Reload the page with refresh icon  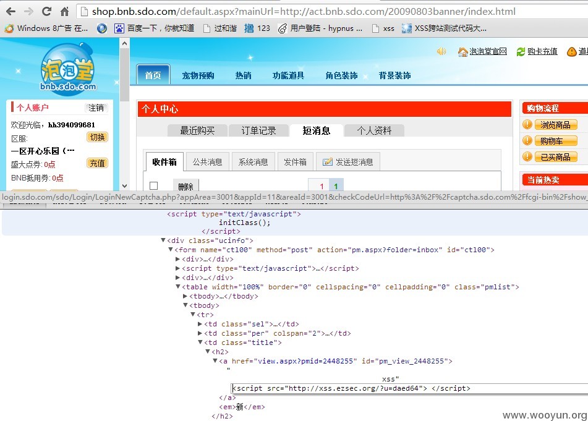(x=46, y=11)
